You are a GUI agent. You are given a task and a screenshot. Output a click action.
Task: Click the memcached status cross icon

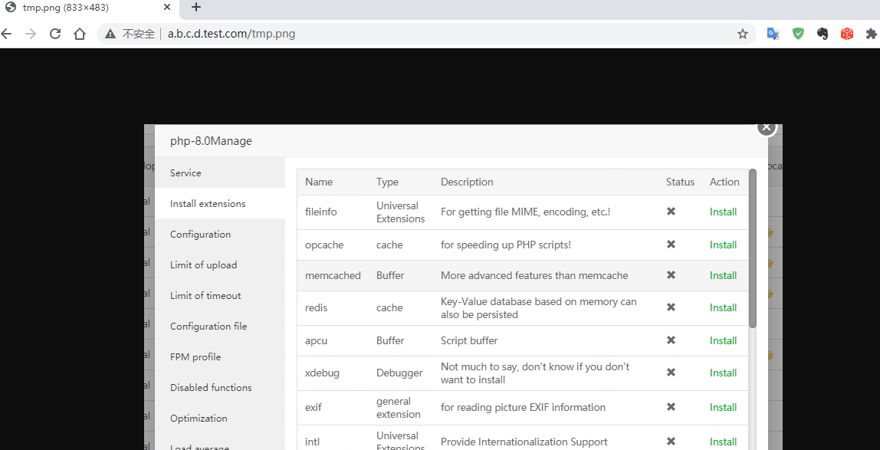point(671,275)
